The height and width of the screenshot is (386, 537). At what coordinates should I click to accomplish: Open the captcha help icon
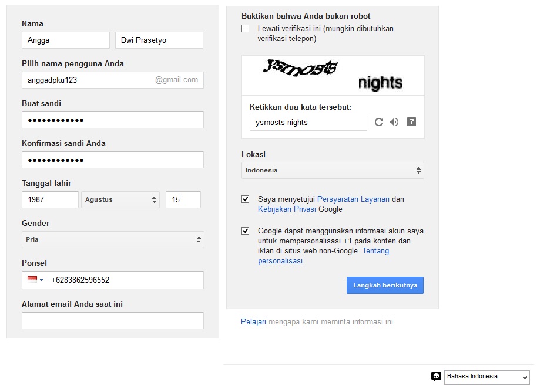pyautogui.click(x=411, y=122)
